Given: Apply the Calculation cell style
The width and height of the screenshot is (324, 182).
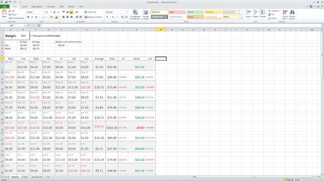Looking at the screenshot, I should [x=231, y=12].
